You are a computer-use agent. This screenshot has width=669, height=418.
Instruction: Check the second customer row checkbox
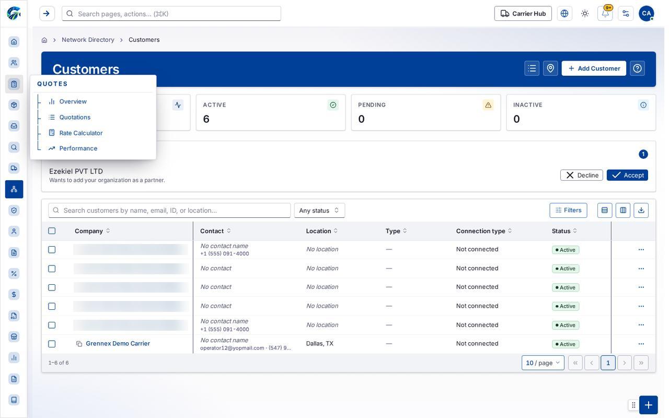pyautogui.click(x=52, y=269)
